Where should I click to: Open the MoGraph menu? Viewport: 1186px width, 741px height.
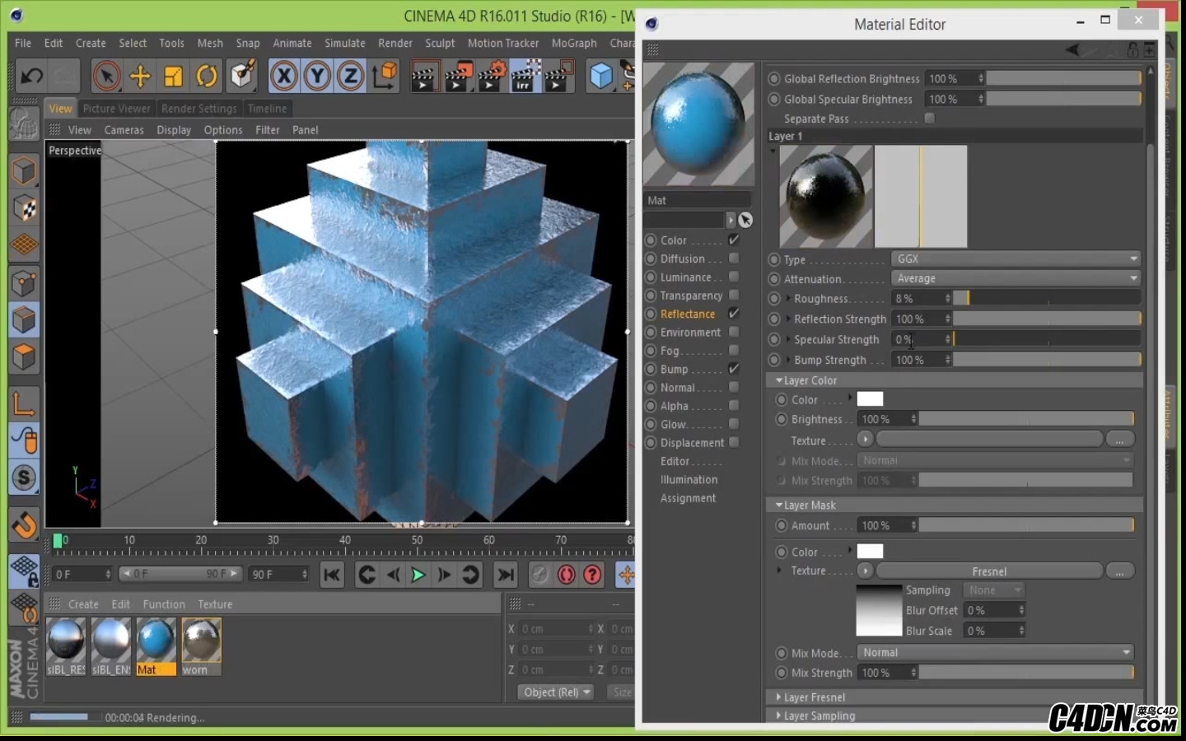tap(574, 43)
